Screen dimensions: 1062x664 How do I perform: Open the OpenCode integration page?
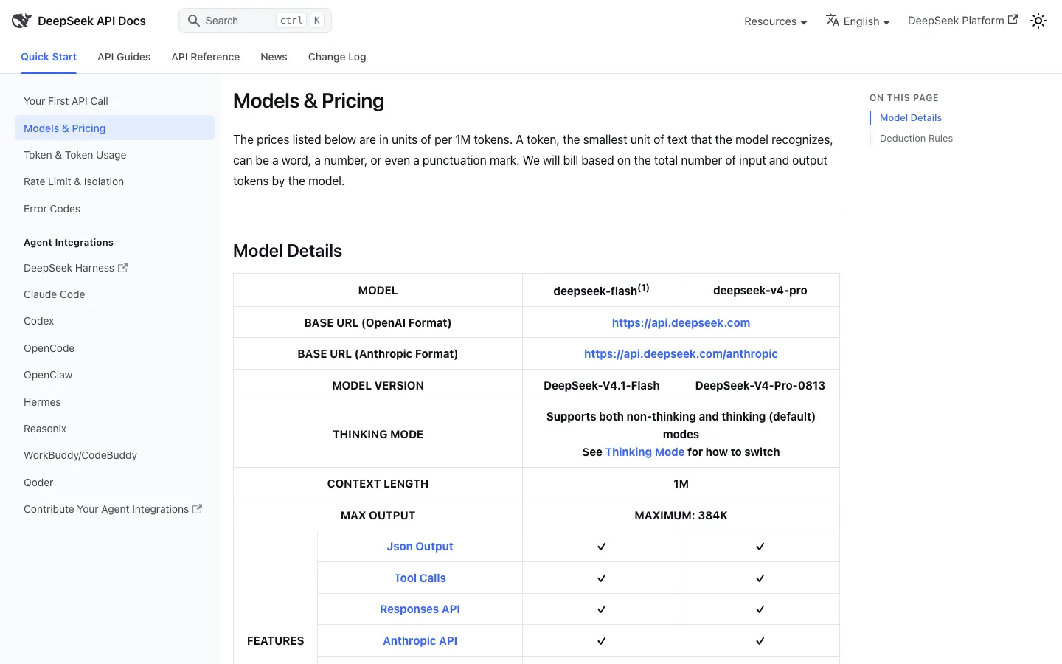(115, 348)
